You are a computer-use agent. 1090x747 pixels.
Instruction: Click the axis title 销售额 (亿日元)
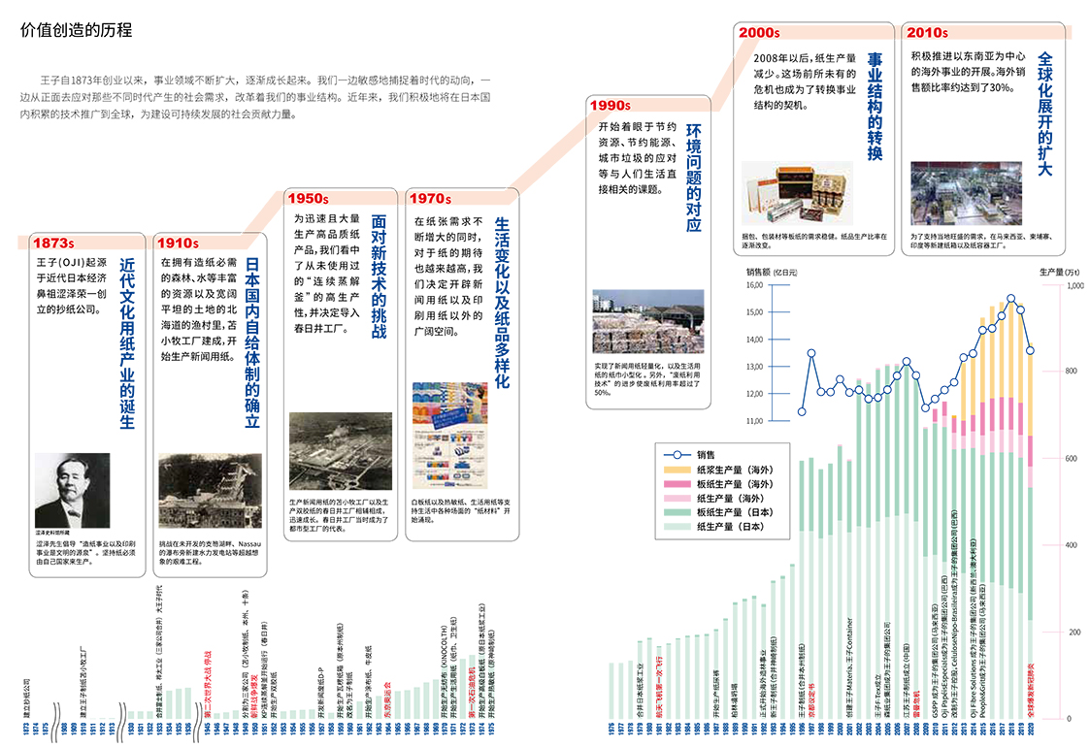coord(772,273)
